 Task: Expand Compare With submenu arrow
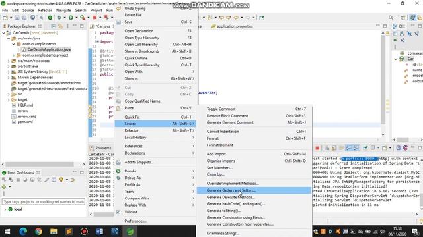pos(193,198)
